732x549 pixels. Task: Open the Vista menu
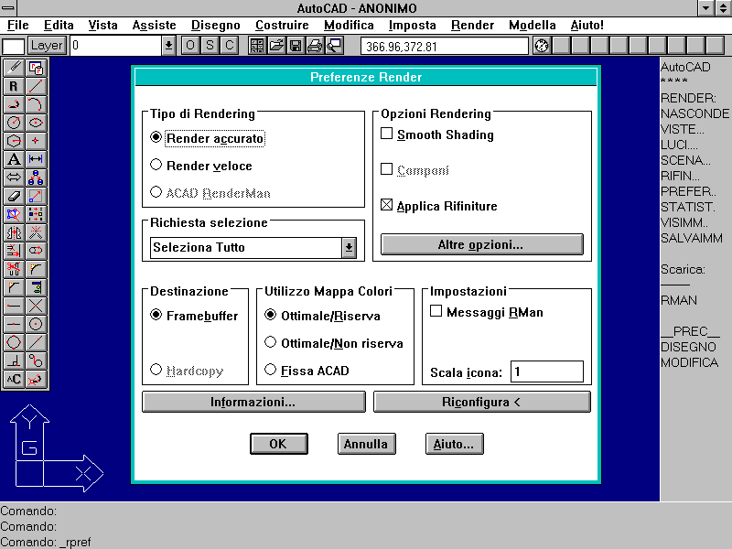point(103,26)
